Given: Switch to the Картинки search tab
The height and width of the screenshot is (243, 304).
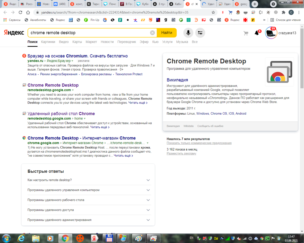Looking at the screenshot, I should [48, 42].
